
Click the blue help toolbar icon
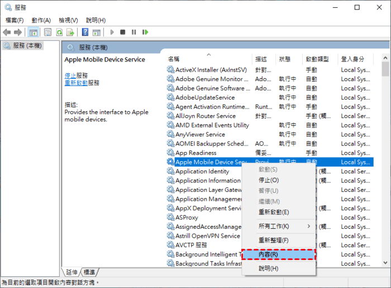[x=85, y=32]
